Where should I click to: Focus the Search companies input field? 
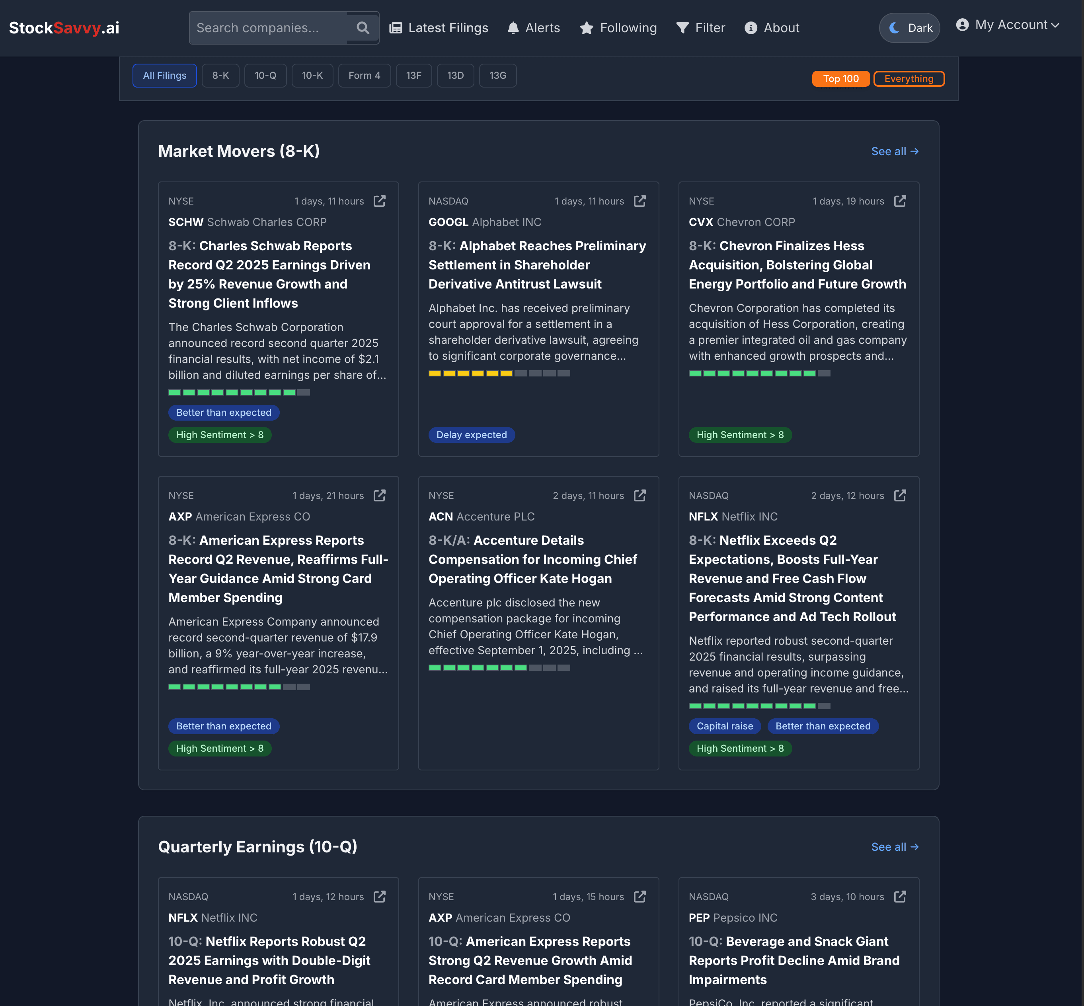coord(269,28)
